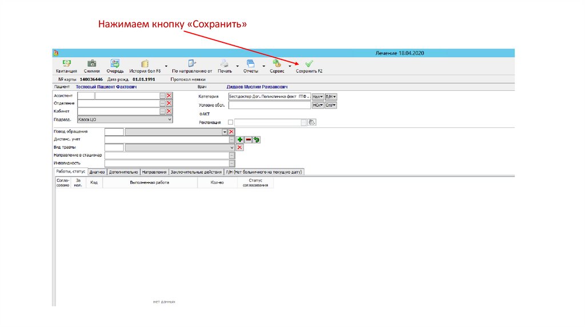Expand История бол F8 dropdown arrow

(x=166, y=66)
